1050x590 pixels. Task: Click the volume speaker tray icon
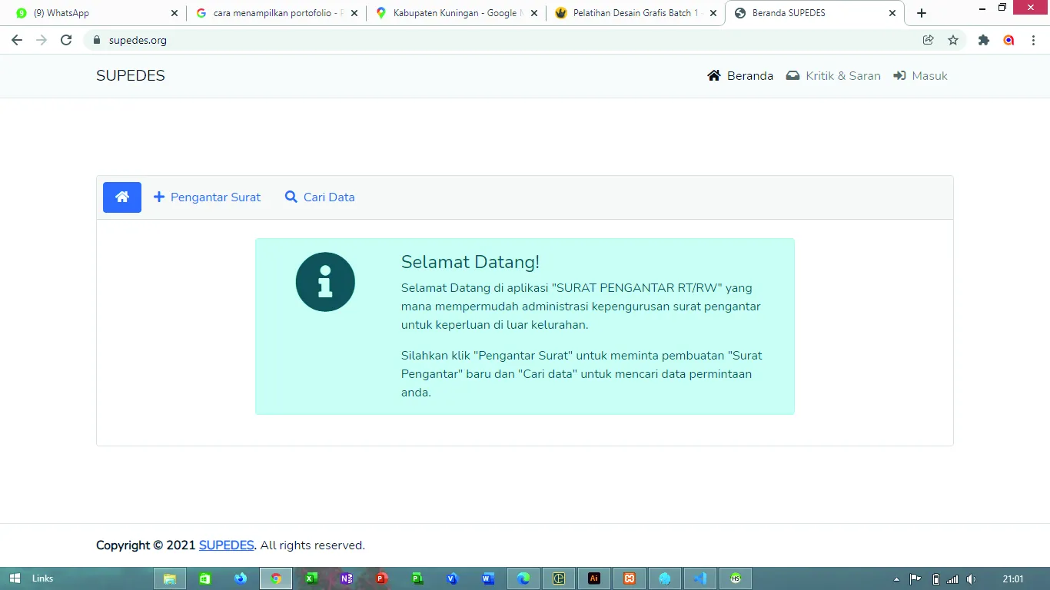(971, 579)
